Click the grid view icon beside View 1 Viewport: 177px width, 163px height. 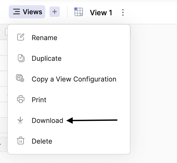[79, 12]
